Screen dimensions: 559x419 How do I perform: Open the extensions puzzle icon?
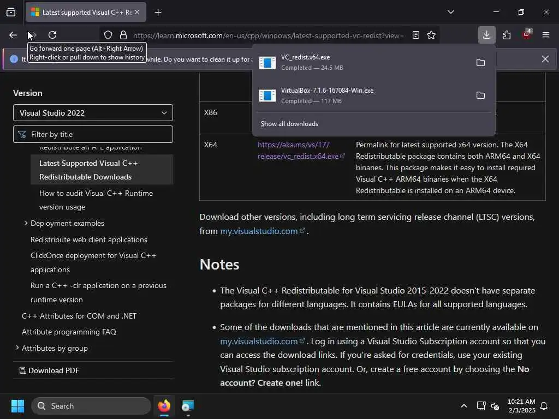coord(507,35)
